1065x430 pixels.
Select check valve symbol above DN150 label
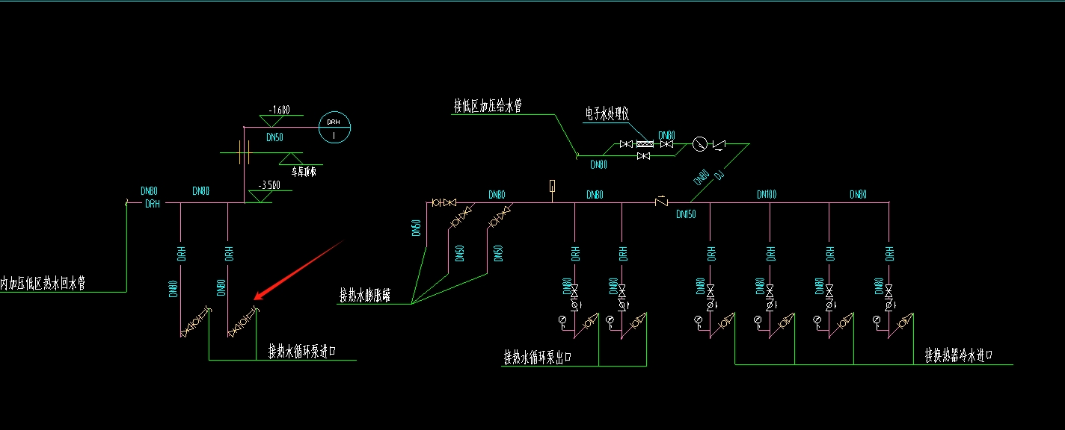(660, 202)
